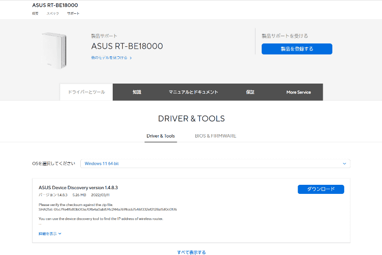
Task: Click the DRIVER & TOOLS heading
Action: pyautogui.click(x=191, y=118)
